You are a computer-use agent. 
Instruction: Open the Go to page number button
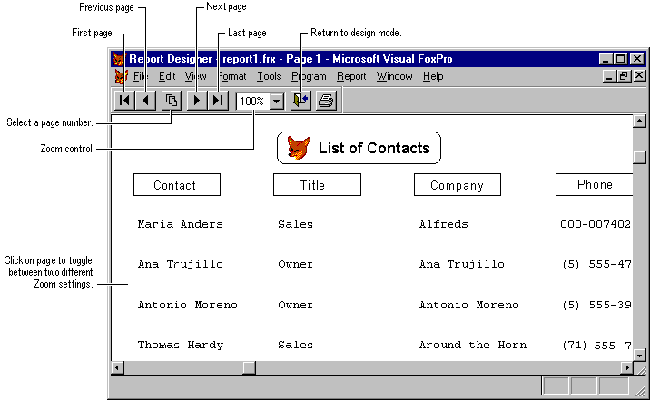pyautogui.click(x=171, y=100)
